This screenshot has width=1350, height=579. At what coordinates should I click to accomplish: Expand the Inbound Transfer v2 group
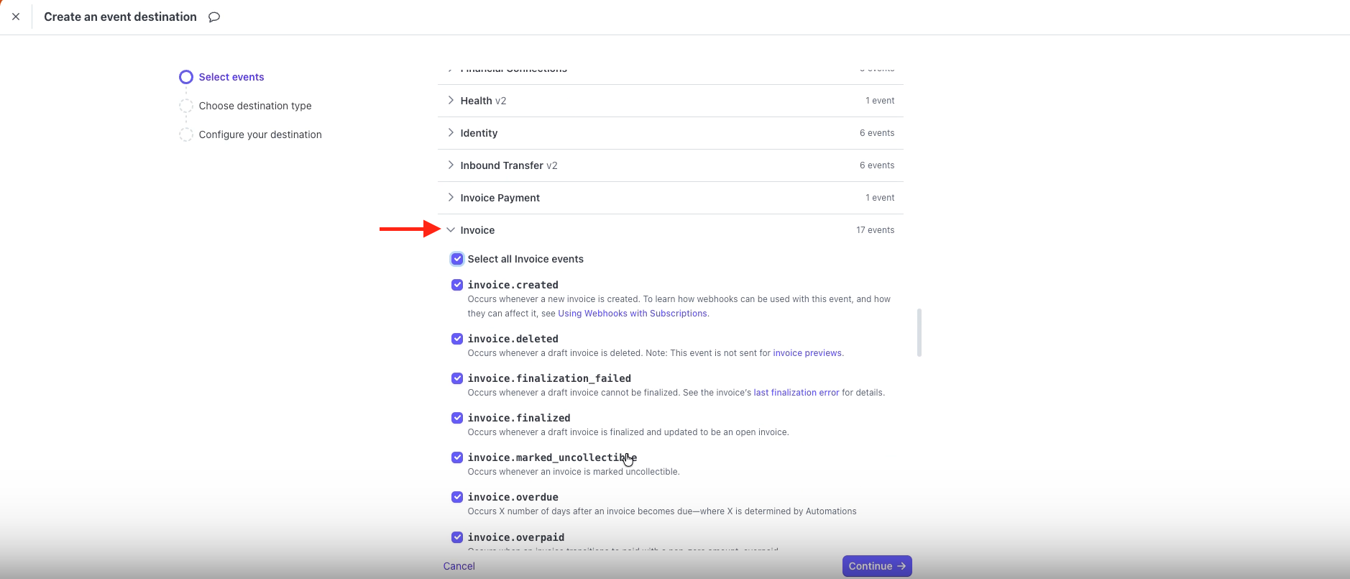pos(451,165)
